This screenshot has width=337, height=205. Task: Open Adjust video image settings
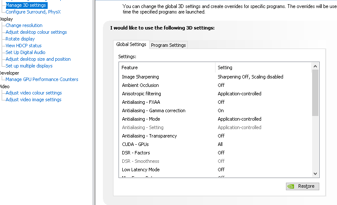33,100
